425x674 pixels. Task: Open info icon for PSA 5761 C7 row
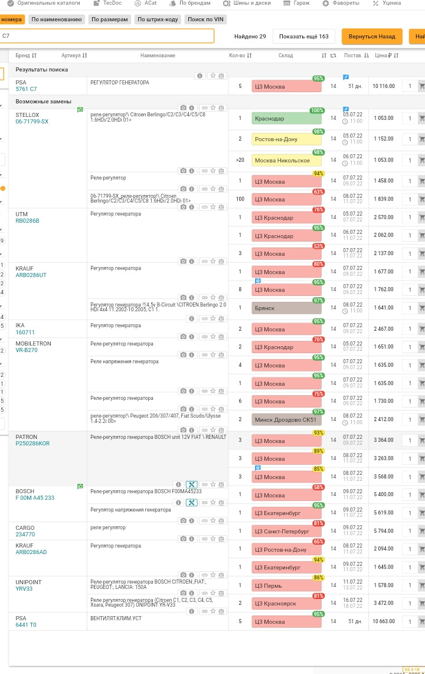coord(200,76)
